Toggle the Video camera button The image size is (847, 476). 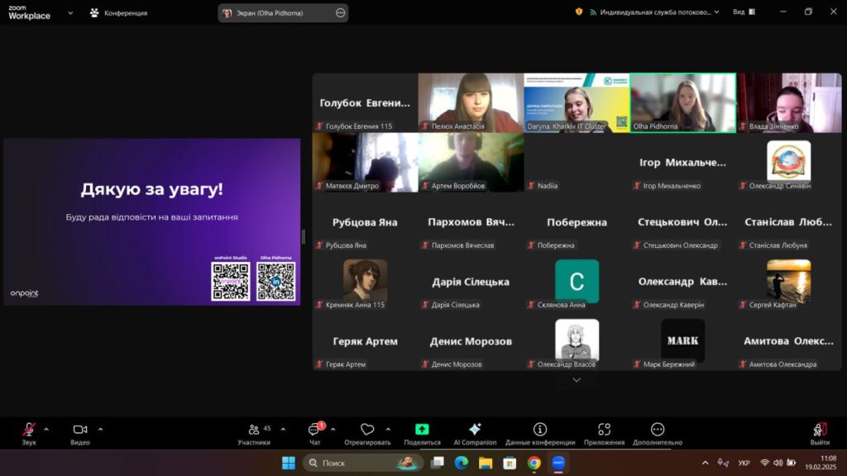point(80,430)
